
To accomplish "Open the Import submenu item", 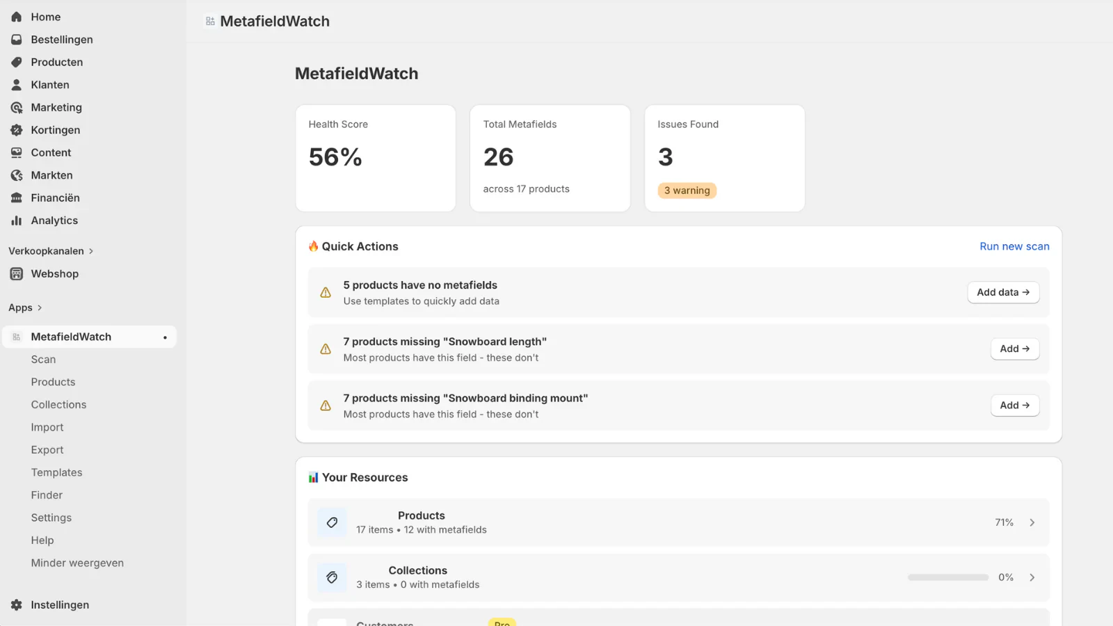I will (x=47, y=427).
